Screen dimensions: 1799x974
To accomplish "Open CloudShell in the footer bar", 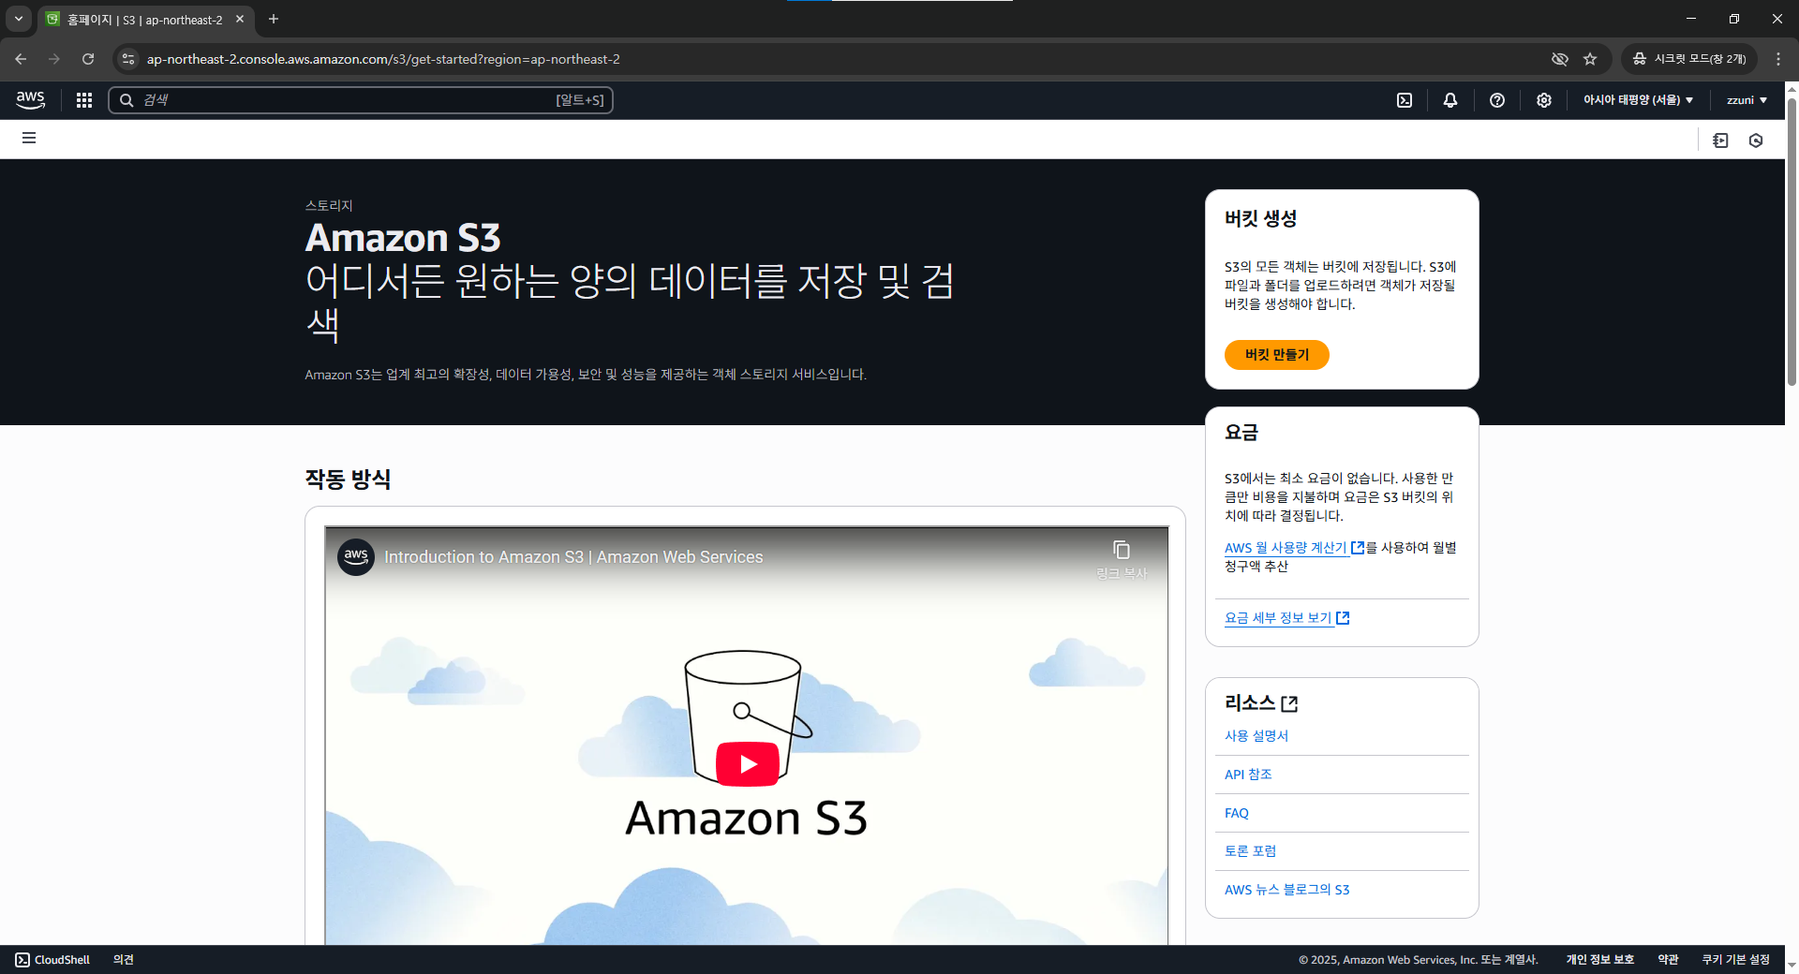I will pyautogui.click(x=52, y=960).
